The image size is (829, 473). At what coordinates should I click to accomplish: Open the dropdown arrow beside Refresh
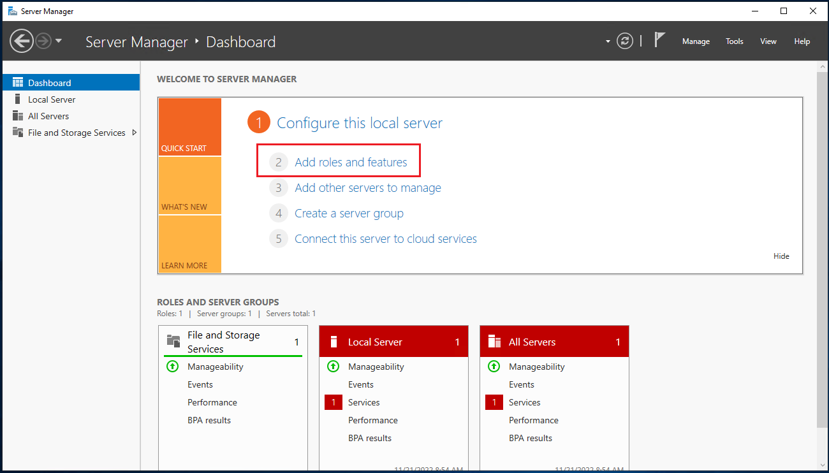point(608,41)
